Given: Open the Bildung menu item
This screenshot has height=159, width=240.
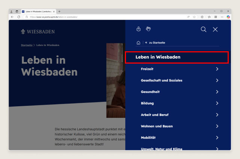Looking at the screenshot, I should click(x=147, y=103).
